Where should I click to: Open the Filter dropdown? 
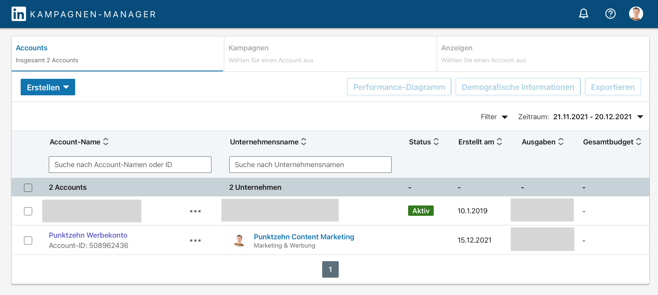point(494,117)
